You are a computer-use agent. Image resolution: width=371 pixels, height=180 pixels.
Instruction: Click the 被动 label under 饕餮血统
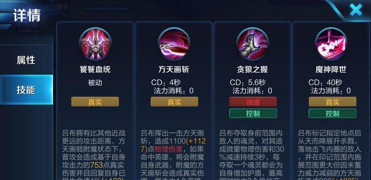(x=95, y=83)
